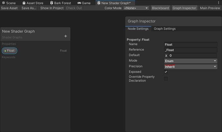The image size is (222, 132).
Task: Uncheck the Exposed checkbox
Action: coord(166,72)
